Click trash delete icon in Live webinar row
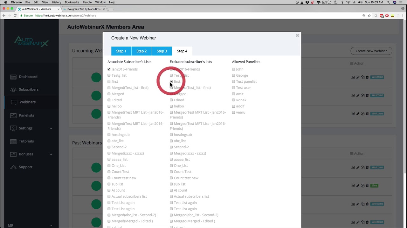 (x=367, y=186)
